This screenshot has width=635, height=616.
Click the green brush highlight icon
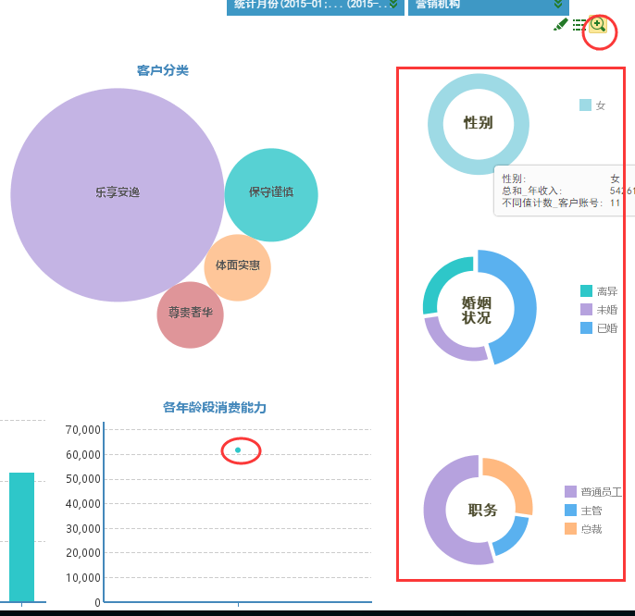coord(561,25)
